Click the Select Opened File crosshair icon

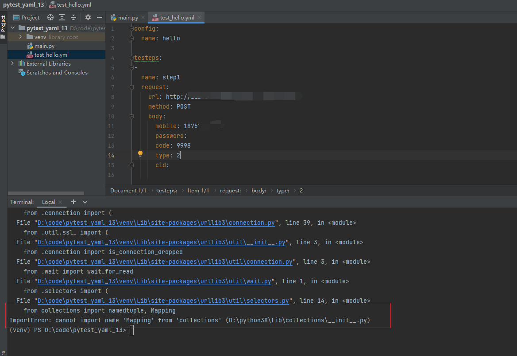click(50, 17)
